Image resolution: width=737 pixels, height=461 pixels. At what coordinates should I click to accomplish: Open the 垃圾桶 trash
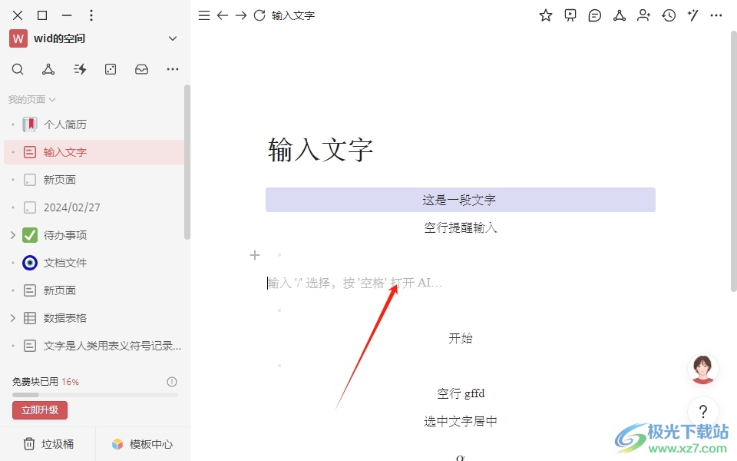point(48,444)
